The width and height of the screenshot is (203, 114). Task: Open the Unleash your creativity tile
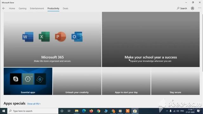[77, 81]
